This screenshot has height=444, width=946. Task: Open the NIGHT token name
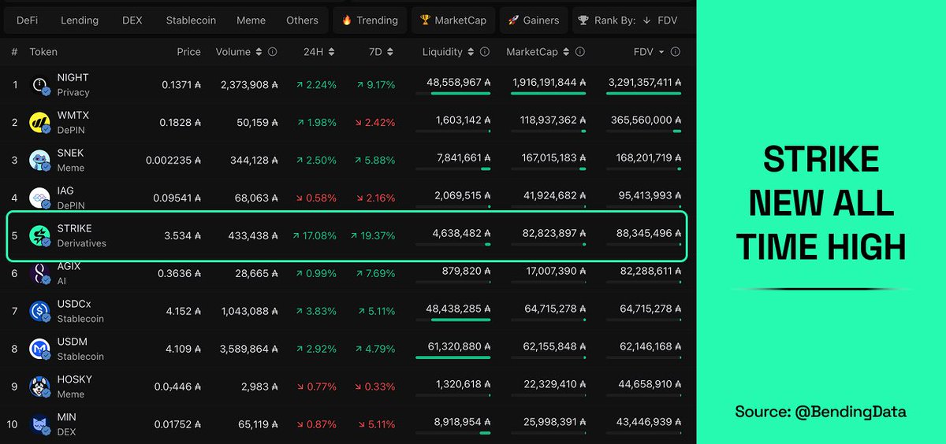point(73,77)
